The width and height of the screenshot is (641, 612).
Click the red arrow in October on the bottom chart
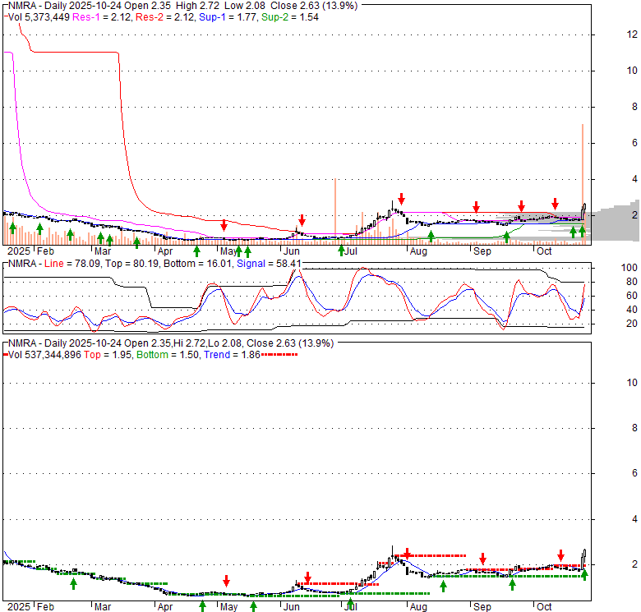click(x=560, y=555)
